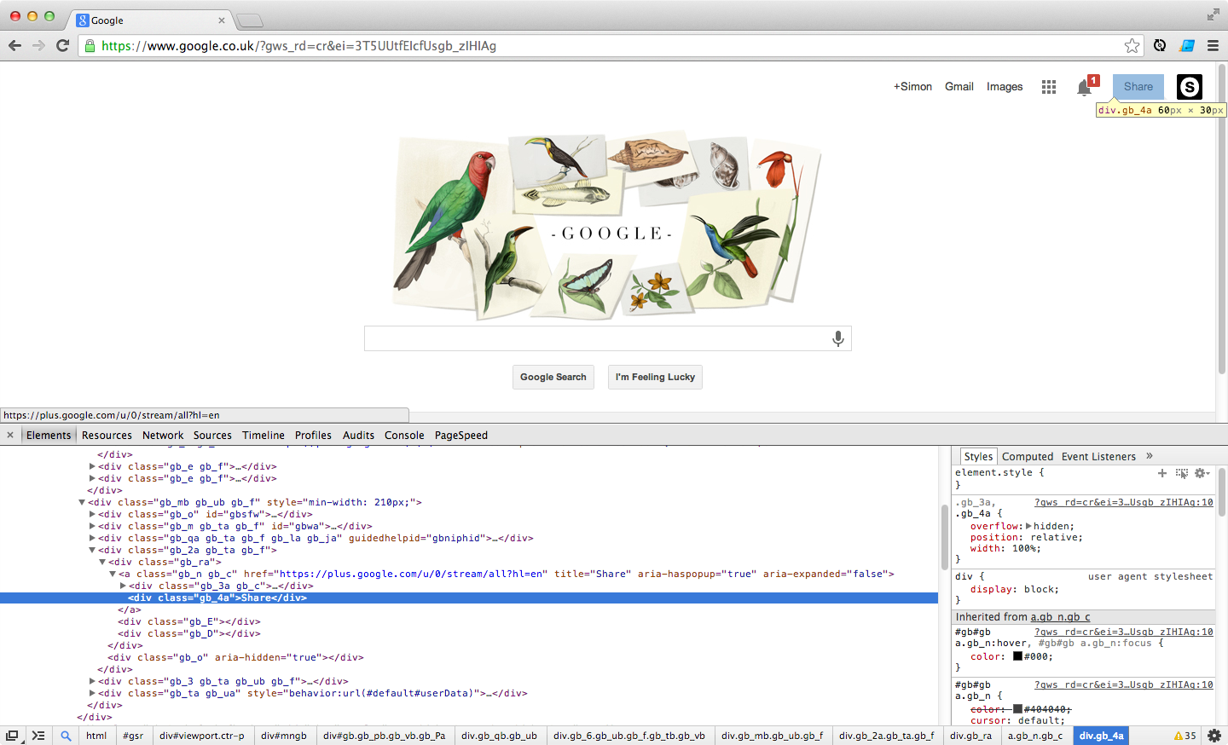Open a new browser tab
The width and height of the screenshot is (1228, 745).
point(249,20)
